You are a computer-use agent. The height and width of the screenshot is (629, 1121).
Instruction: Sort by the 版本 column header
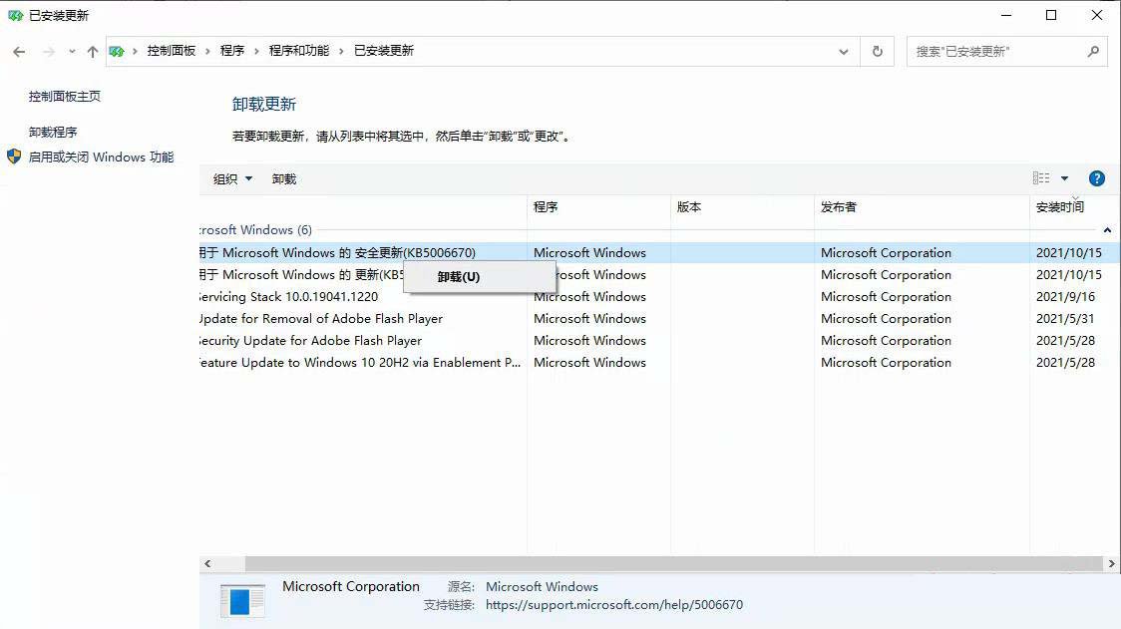[743, 207]
